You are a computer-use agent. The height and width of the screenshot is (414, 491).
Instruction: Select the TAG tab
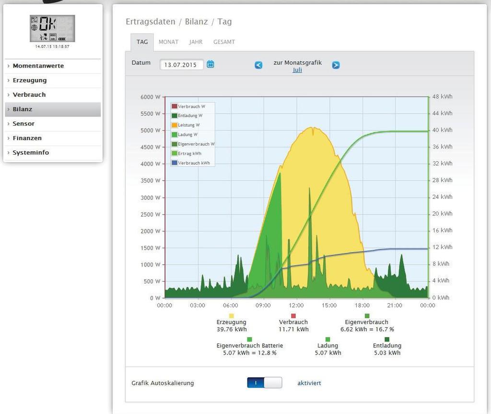coord(142,42)
